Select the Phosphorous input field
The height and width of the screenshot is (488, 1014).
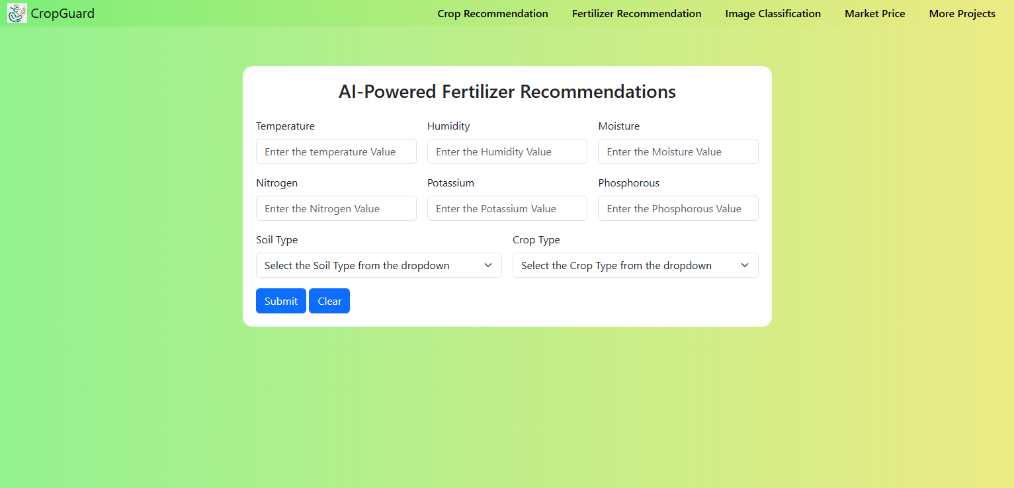[x=677, y=208]
